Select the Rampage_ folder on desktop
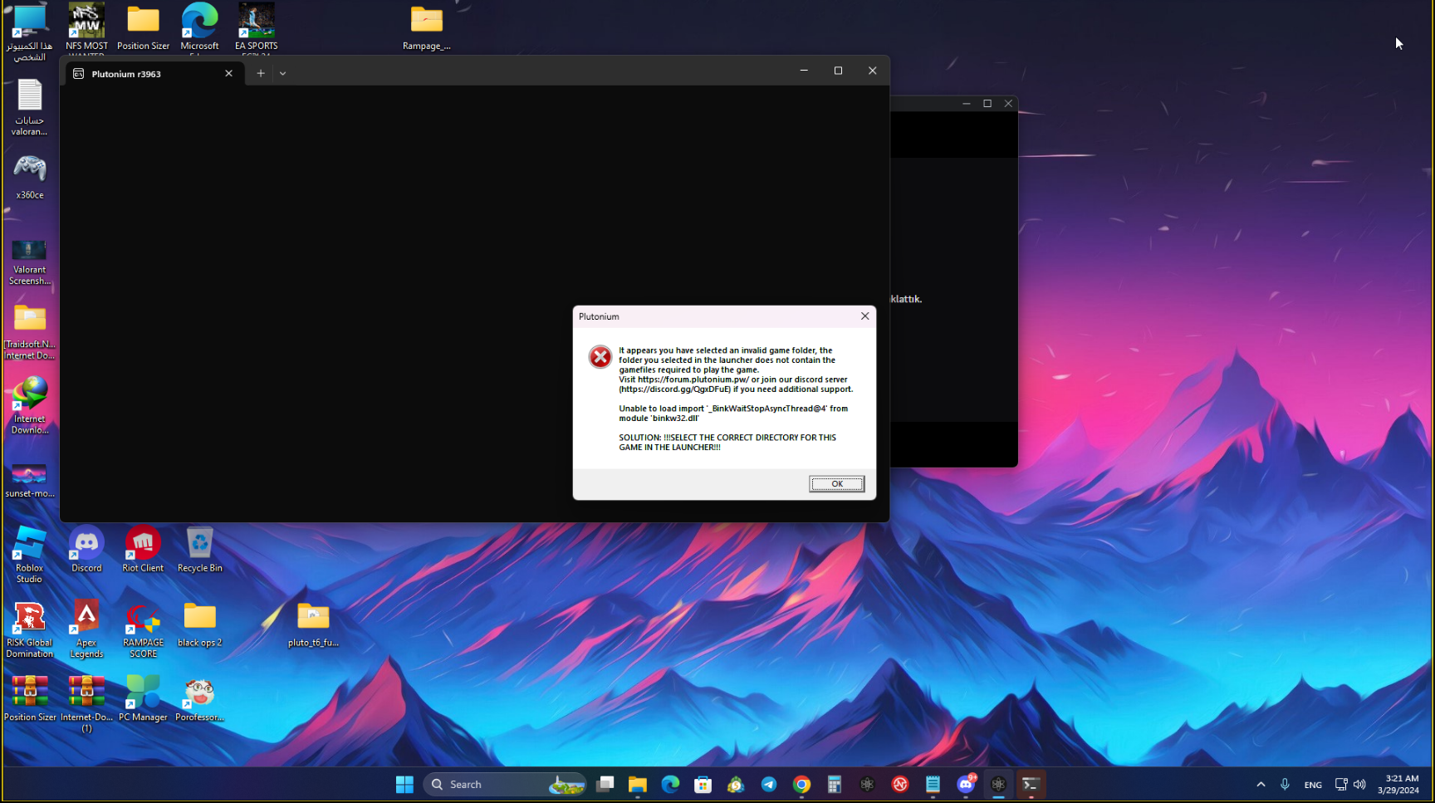The width and height of the screenshot is (1435, 803). (x=427, y=27)
